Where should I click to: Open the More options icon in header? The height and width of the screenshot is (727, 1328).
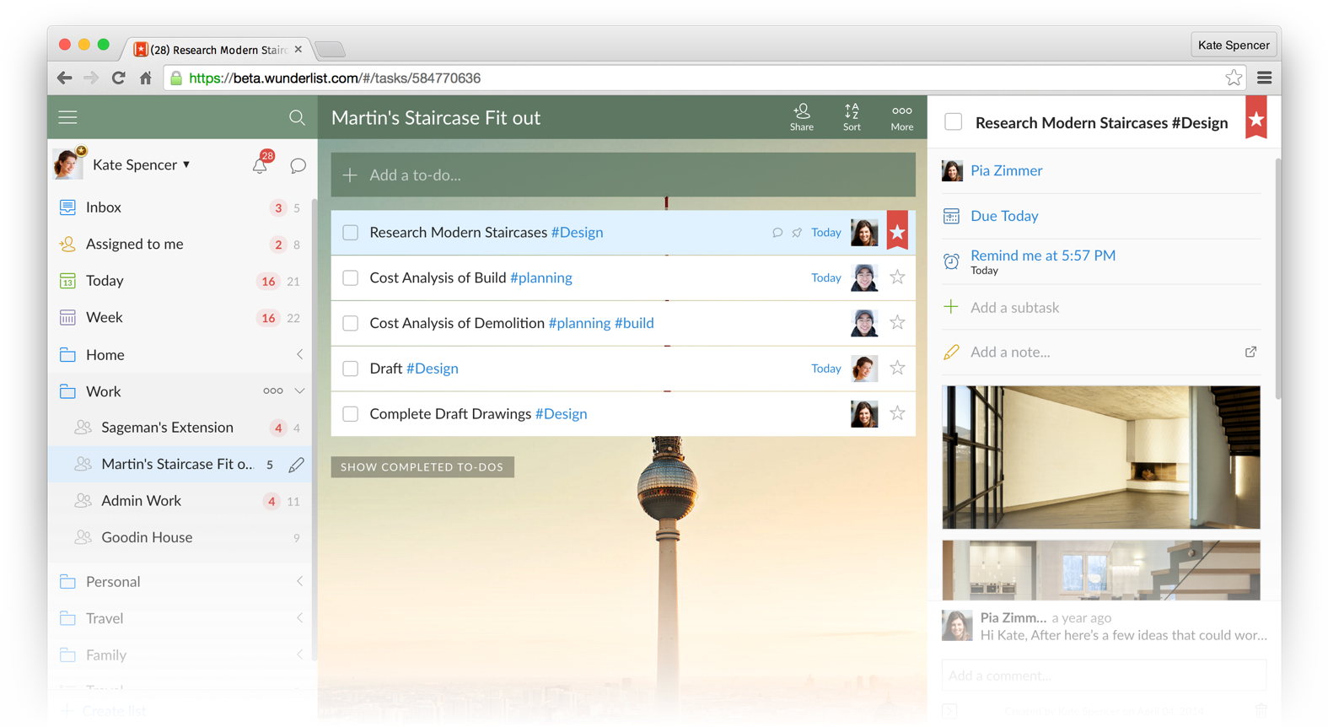[901, 117]
